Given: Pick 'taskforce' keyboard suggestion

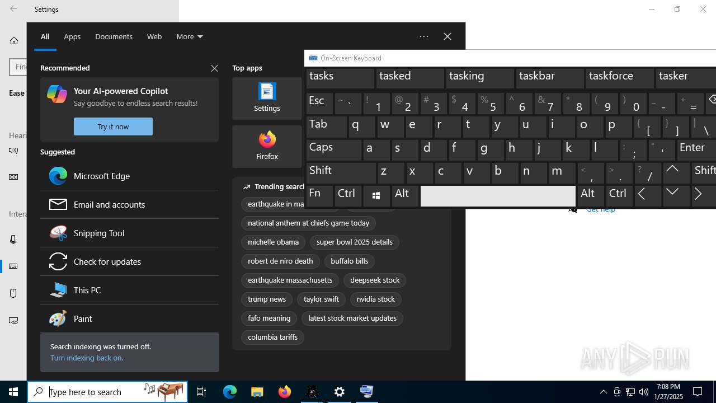Looking at the screenshot, I should pyautogui.click(x=620, y=78).
